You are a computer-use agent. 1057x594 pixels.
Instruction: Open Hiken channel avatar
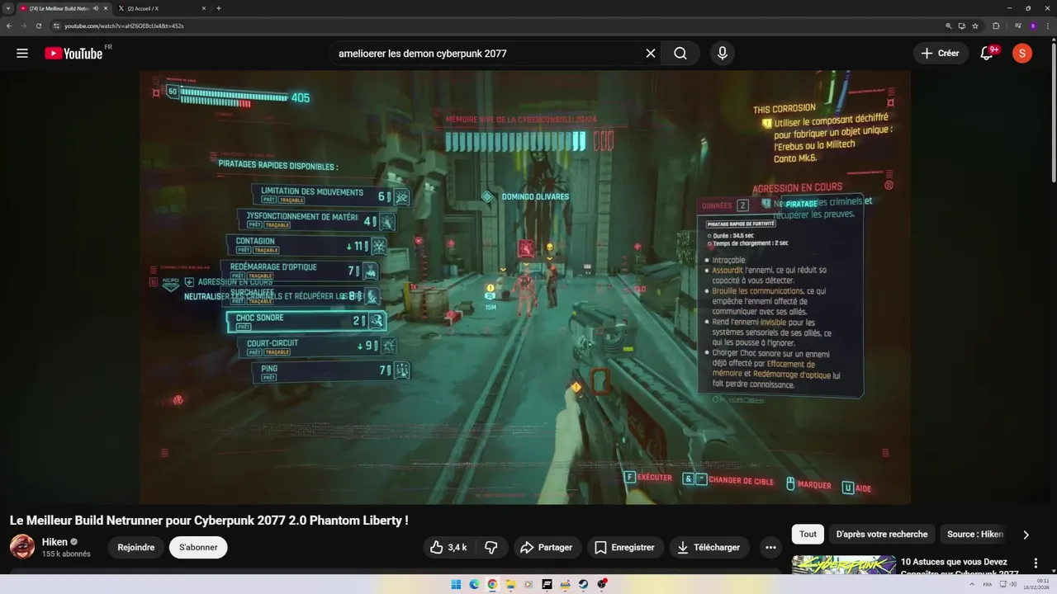(x=22, y=546)
